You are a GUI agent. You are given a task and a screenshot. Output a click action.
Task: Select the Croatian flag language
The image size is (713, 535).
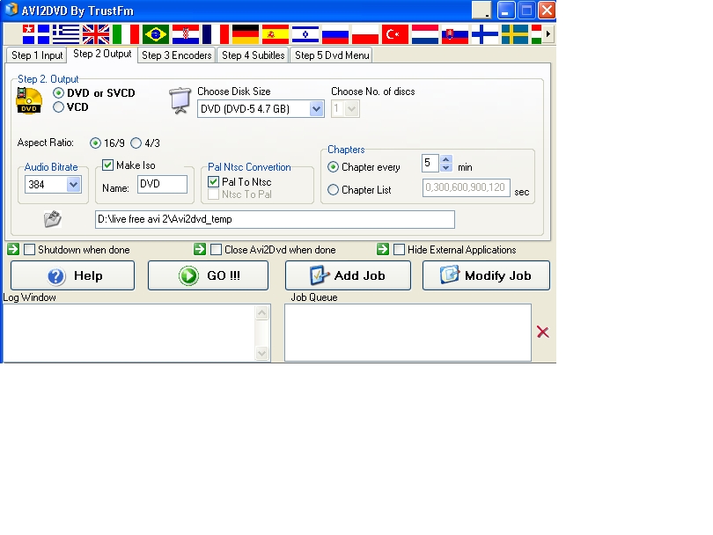click(186, 34)
